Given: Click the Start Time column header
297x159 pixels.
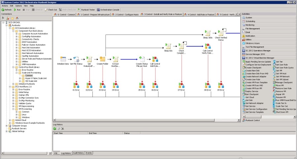Looking at the screenshot, I should (x=70, y=133).
